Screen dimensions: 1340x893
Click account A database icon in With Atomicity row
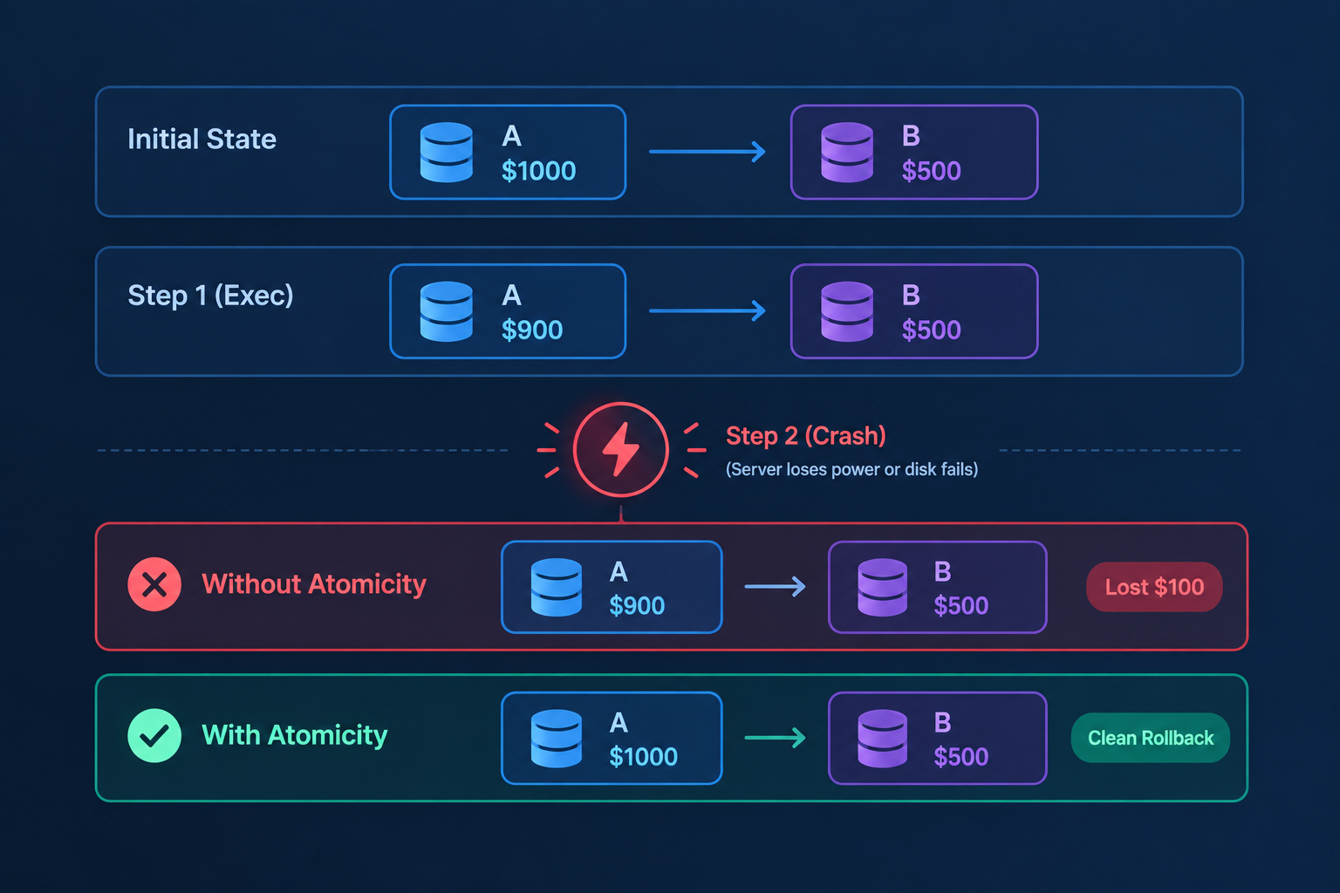pos(557,739)
